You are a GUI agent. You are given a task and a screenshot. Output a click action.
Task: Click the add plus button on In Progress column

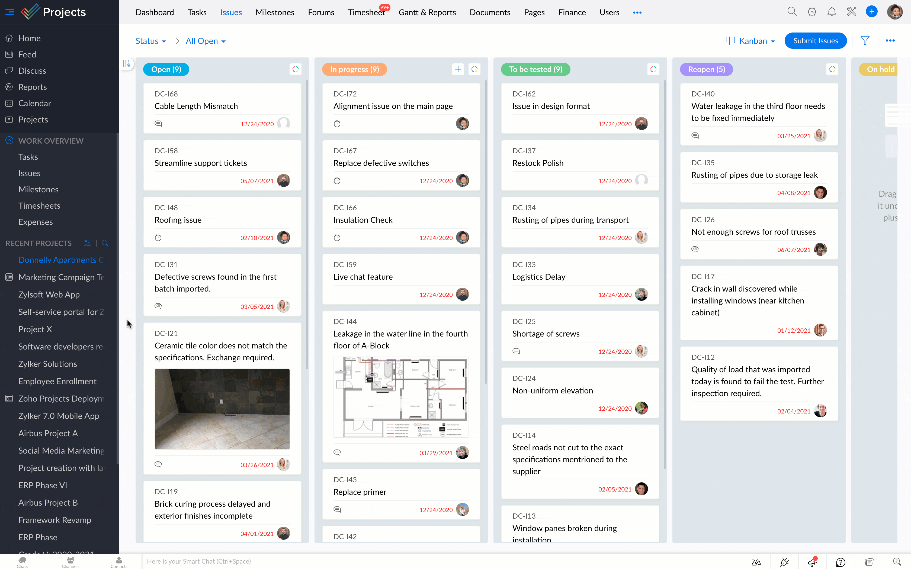pyautogui.click(x=458, y=69)
